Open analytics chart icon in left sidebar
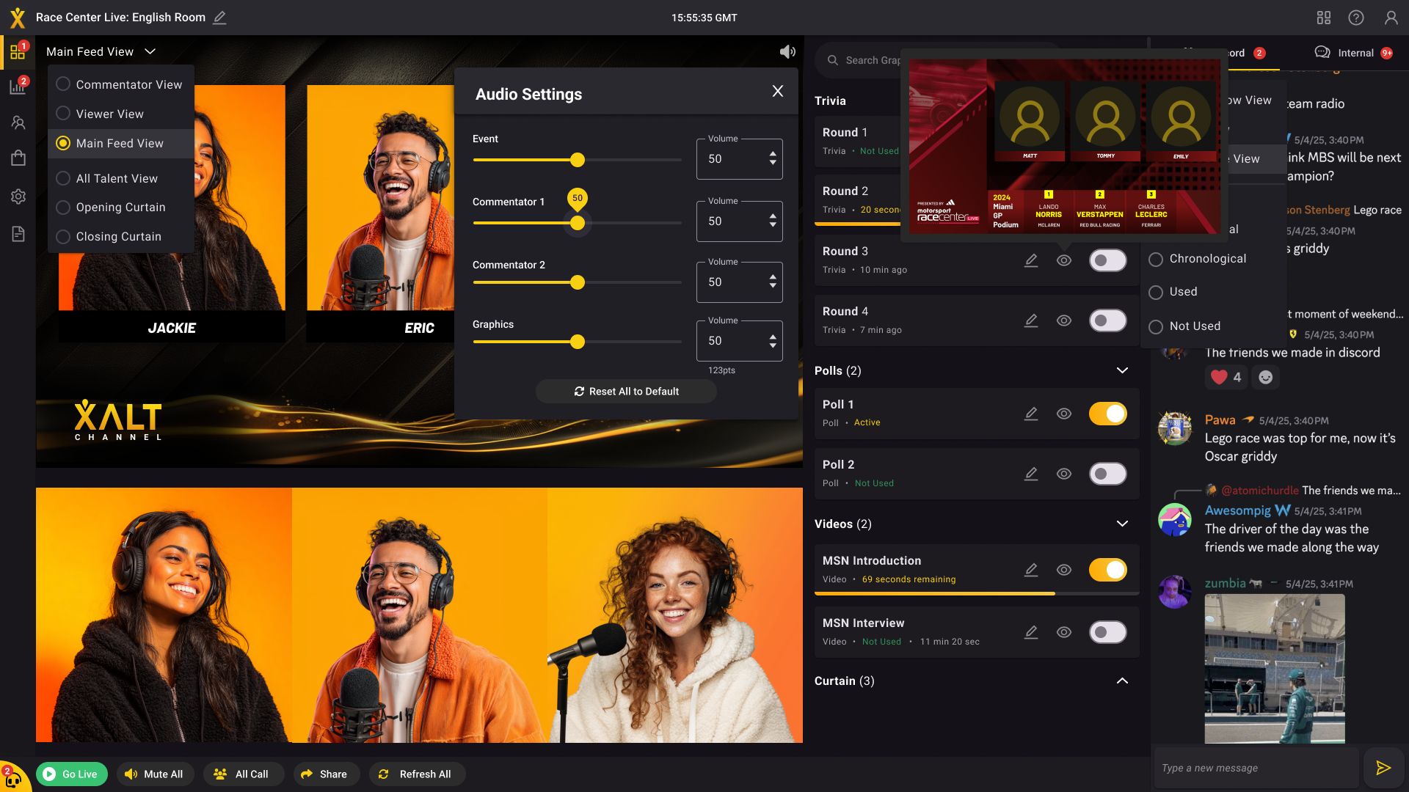Screen dimensions: 1409x792 pos(18,87)
